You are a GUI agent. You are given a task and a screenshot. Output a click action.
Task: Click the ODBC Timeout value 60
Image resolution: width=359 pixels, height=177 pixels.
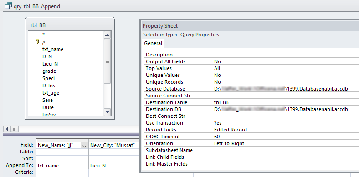click(x=217, y=137)
